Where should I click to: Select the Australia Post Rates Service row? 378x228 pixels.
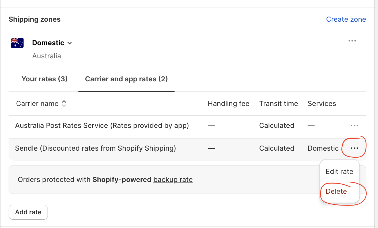102,126
